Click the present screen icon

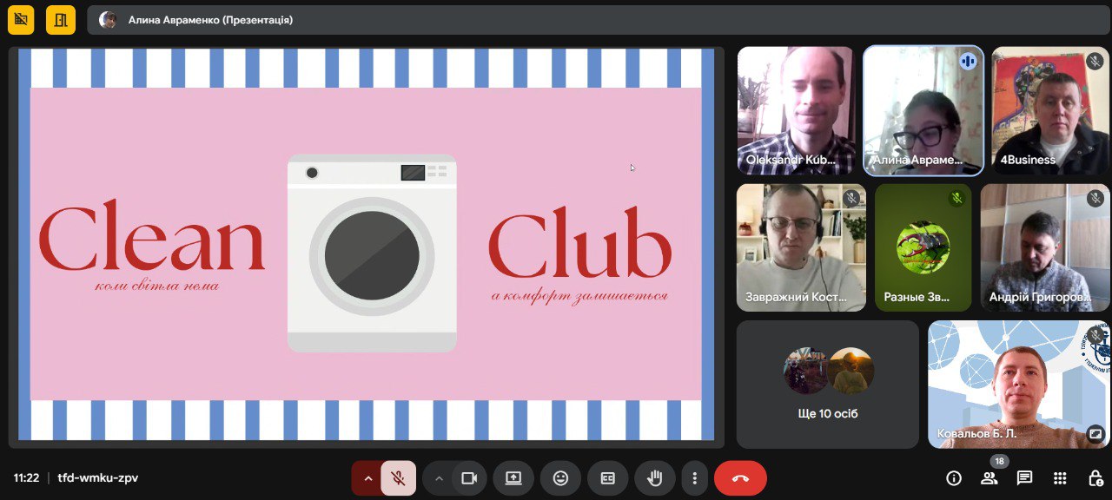click(x=513, y=478)
